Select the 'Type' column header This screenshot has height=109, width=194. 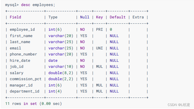[53, 17]
